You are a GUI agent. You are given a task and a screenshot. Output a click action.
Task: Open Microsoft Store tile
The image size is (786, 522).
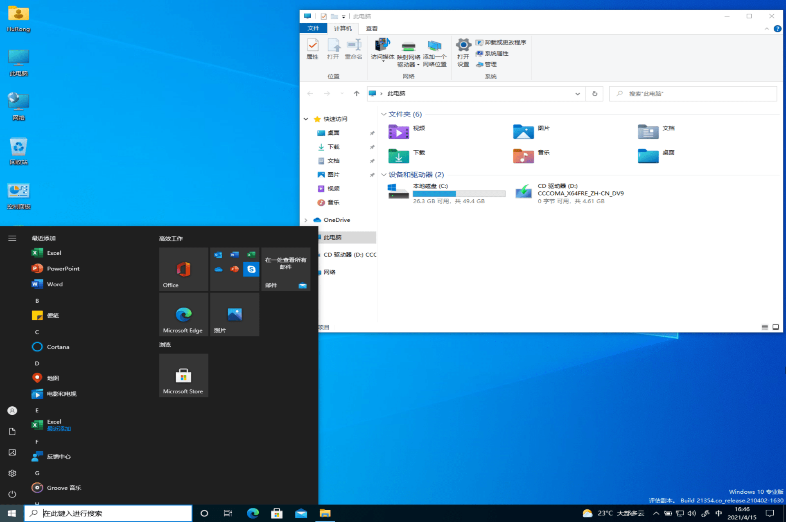(183, 376)
